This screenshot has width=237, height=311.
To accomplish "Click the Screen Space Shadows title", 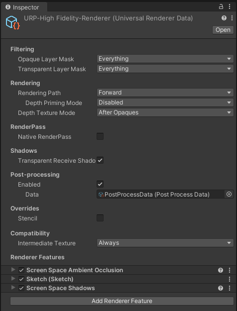I will [x=61, y=288].
